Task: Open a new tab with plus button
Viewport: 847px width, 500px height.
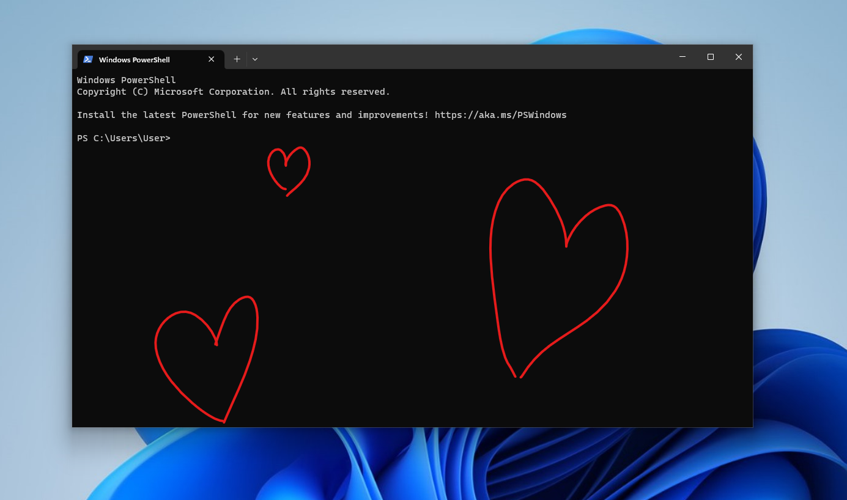Action: [237, 59]
